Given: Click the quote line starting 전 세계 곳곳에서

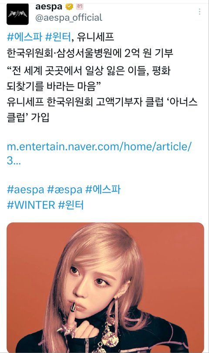Looking at the screenshot, I should coord(89,71).
